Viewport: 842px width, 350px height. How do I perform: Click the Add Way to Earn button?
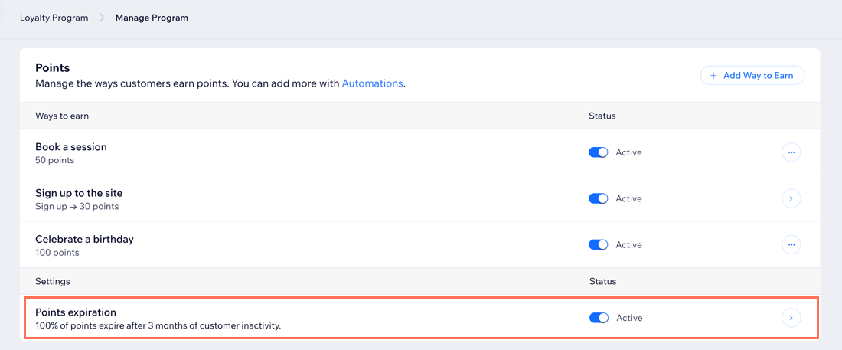point(752,75)
